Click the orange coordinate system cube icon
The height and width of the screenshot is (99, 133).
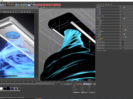point(5,5)
